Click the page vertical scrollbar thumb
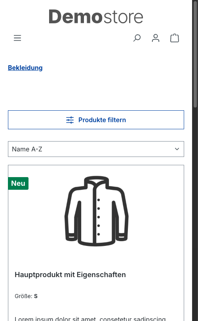 click(195, 54)
